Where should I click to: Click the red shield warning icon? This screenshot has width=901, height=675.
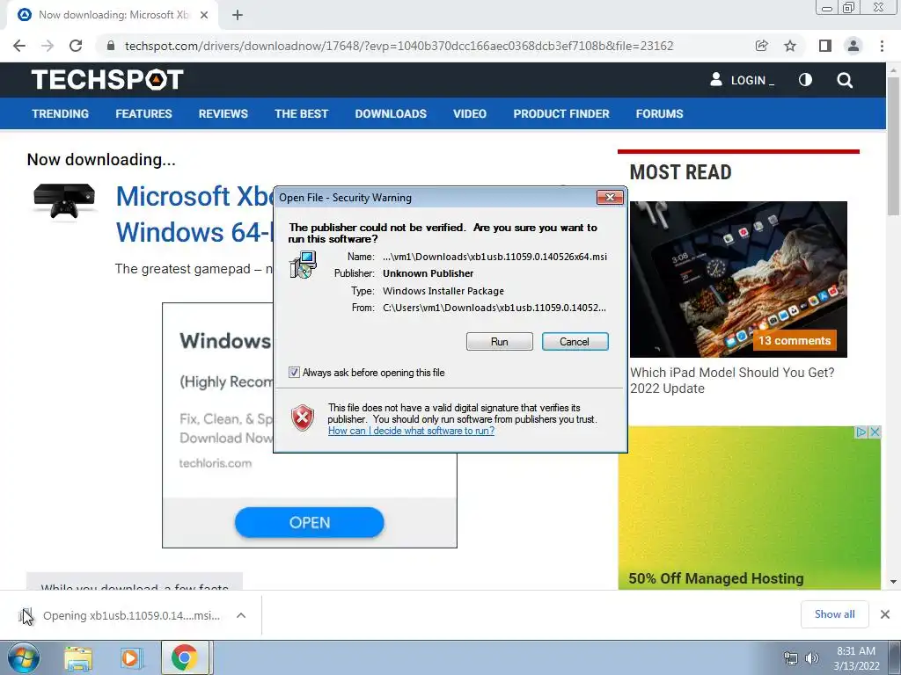coord(303,418)
